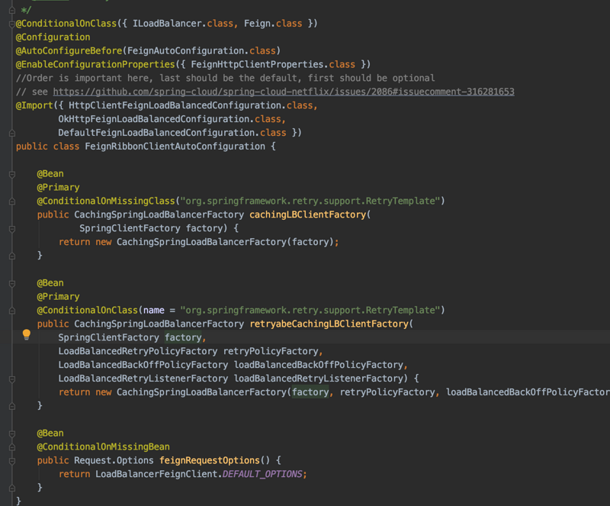Click the feignRequestOptions method name
The width and height of the screenshot is (610, 506).
coord(209,460)
